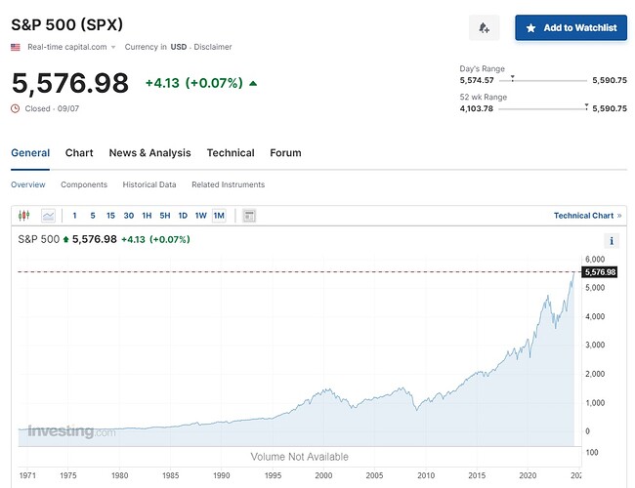635x488 pixels.
Task: Click the US flag icon
Action: pyautogui.click(x=16, y=47)
